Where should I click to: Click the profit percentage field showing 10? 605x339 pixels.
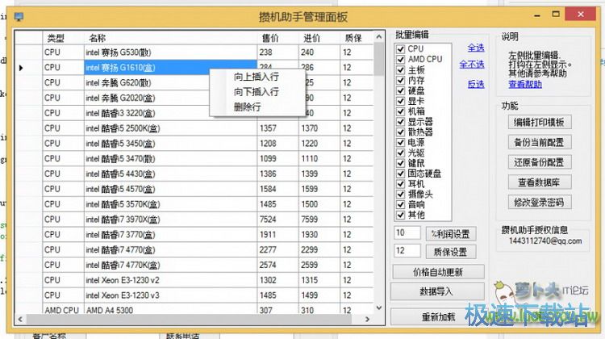pos(407,232)
